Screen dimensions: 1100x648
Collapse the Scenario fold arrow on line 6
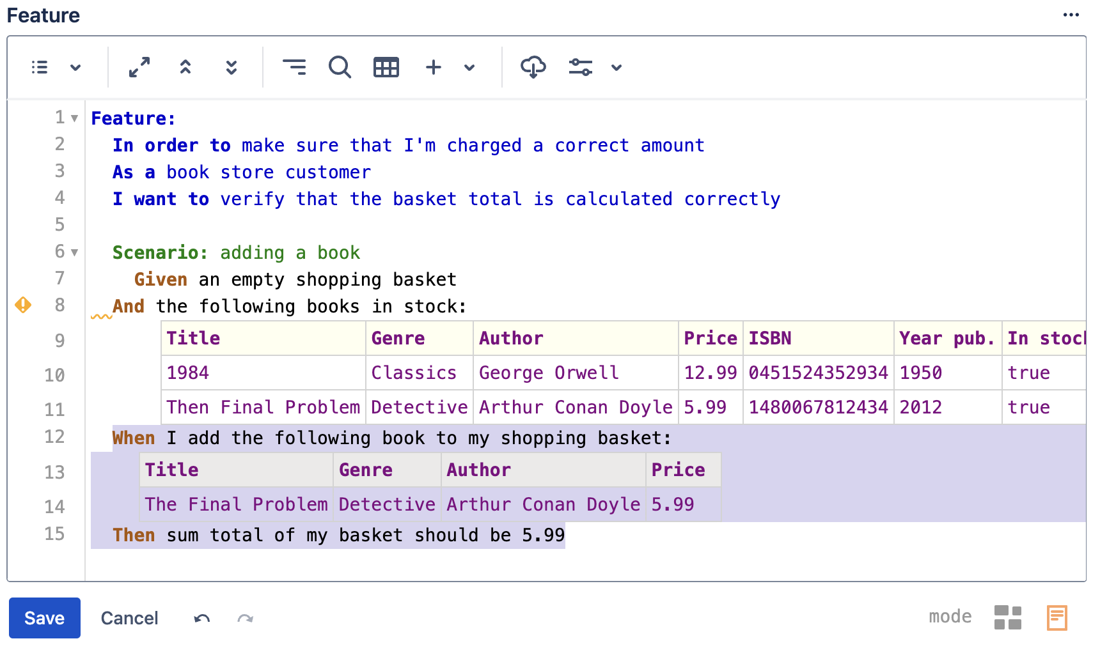coord(75,252)
